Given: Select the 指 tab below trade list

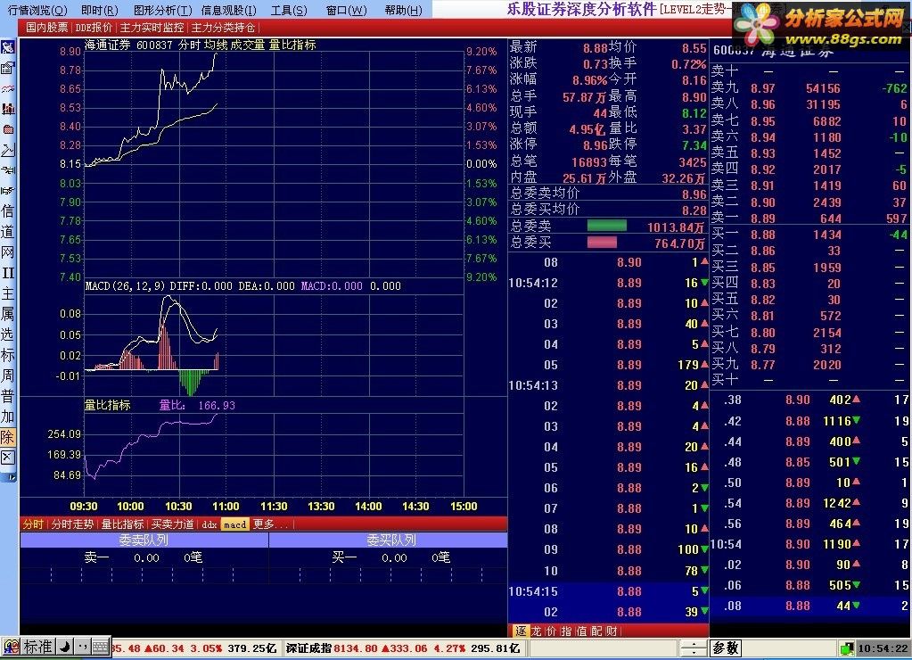Looking at the screenshot, I should (566, 631).
